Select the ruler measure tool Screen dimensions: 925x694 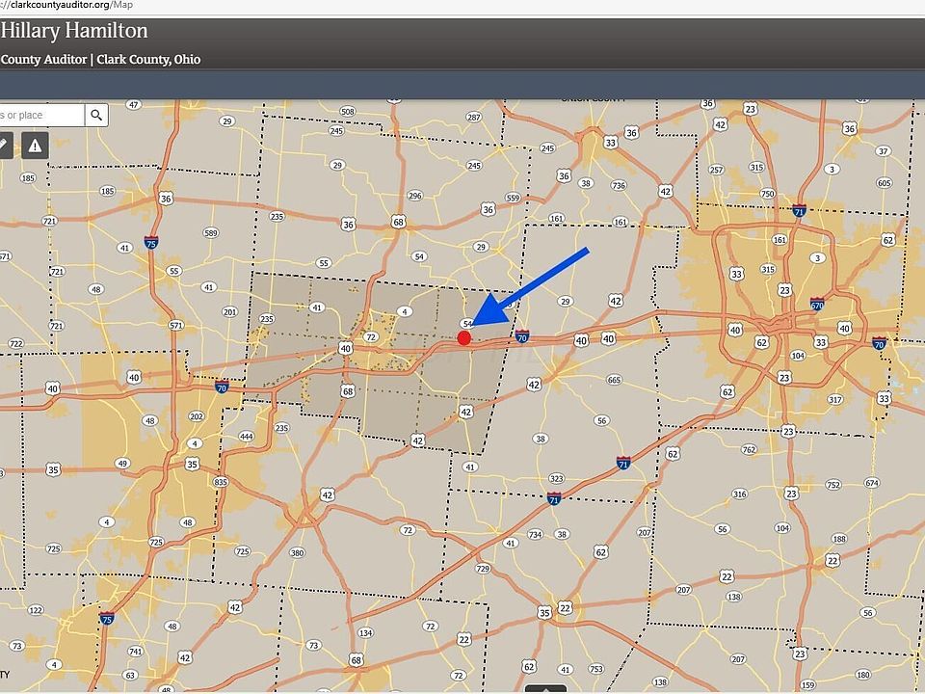4,146
